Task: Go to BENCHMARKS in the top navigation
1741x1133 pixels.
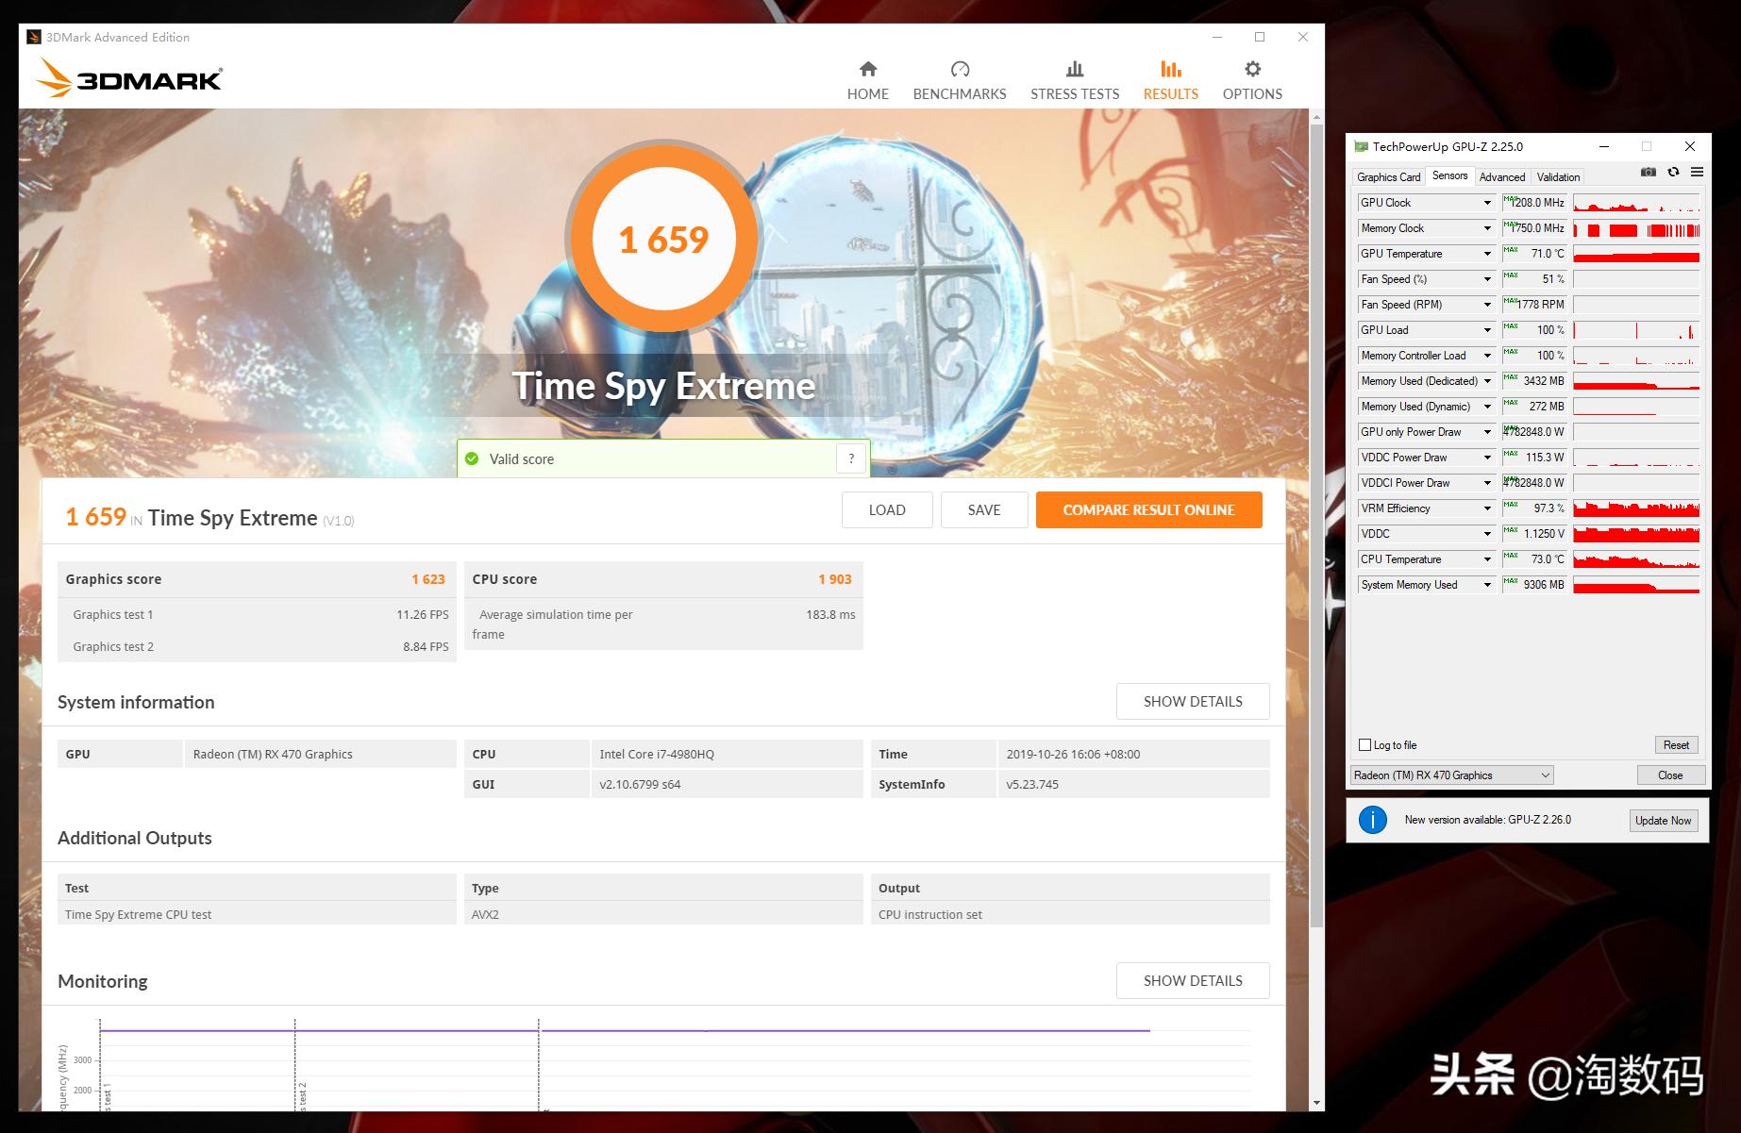Action: (x=959, y=80)
